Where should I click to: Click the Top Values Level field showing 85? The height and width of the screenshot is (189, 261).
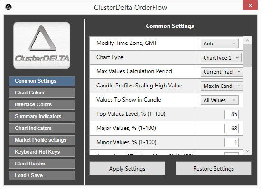pyautogui.click(x=232, y=114)
